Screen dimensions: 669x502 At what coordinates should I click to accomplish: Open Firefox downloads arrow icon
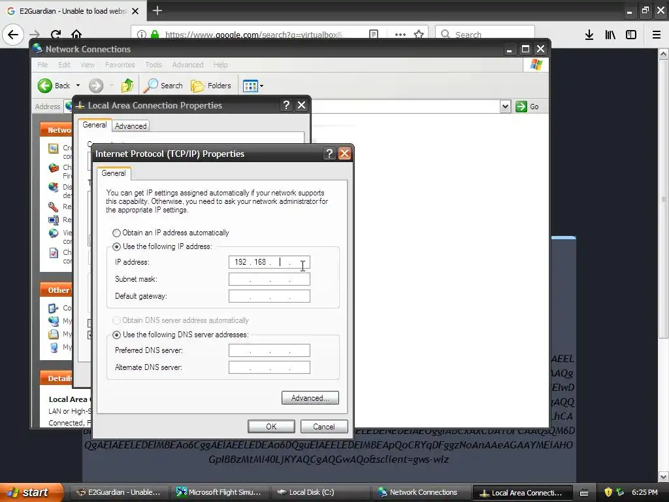click(x=589, y=35)
